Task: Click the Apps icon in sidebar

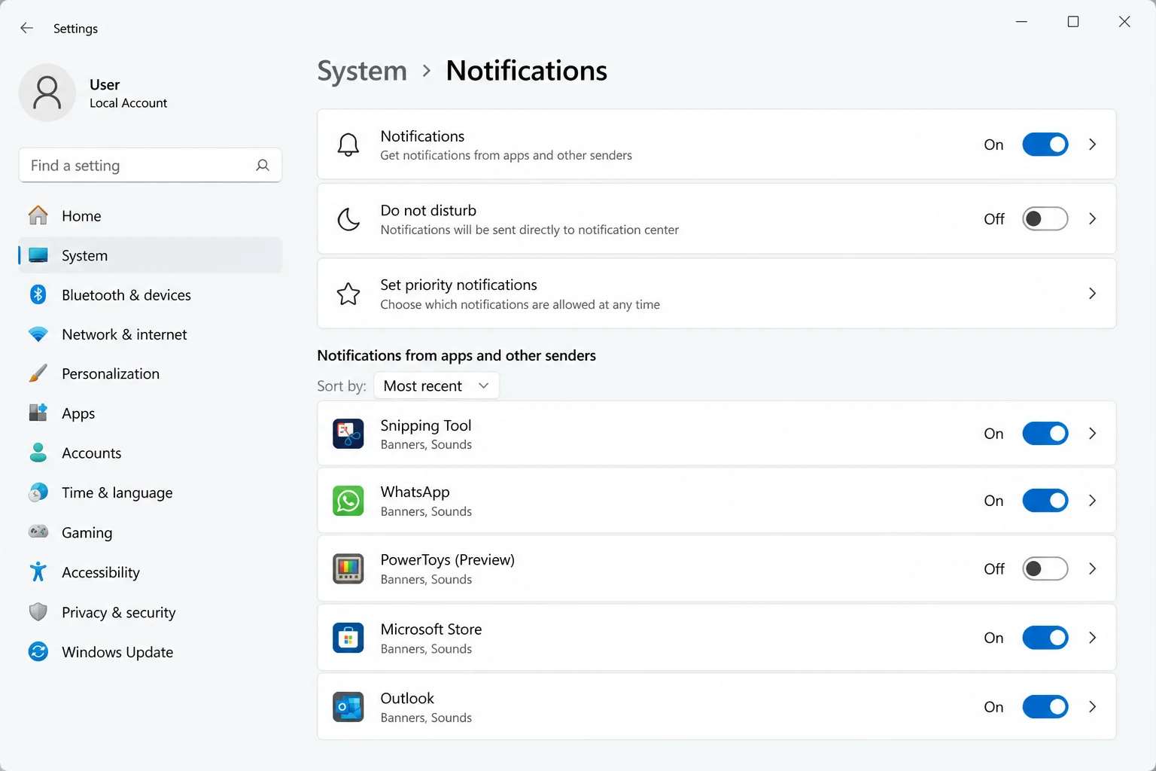Action: pyautogui.click(x=38, y=413)
